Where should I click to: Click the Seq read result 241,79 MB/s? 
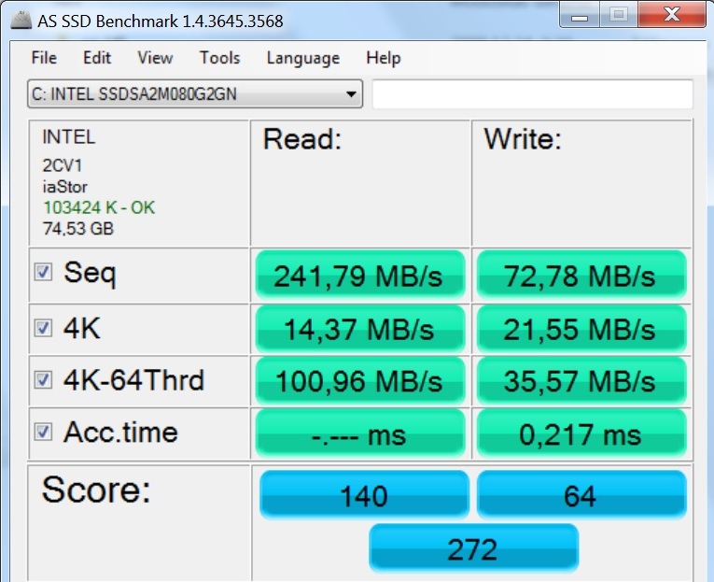pyautogui.click(x=360, y=276)
